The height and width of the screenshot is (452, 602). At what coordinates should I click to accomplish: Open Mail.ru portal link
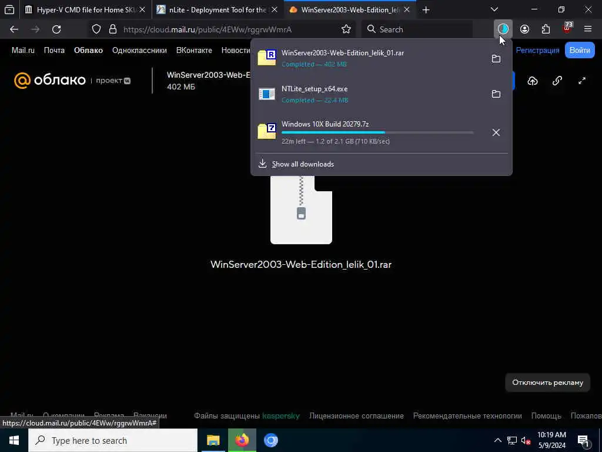pyautogui.click(x=23, y=51)
